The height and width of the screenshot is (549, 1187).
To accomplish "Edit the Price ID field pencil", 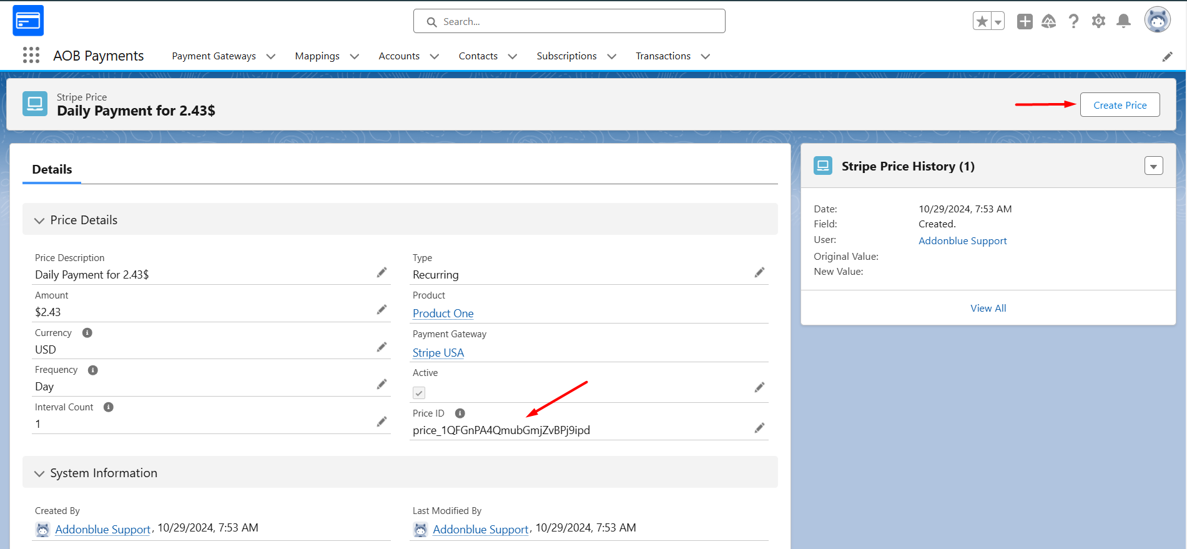I will click(759, 428).
